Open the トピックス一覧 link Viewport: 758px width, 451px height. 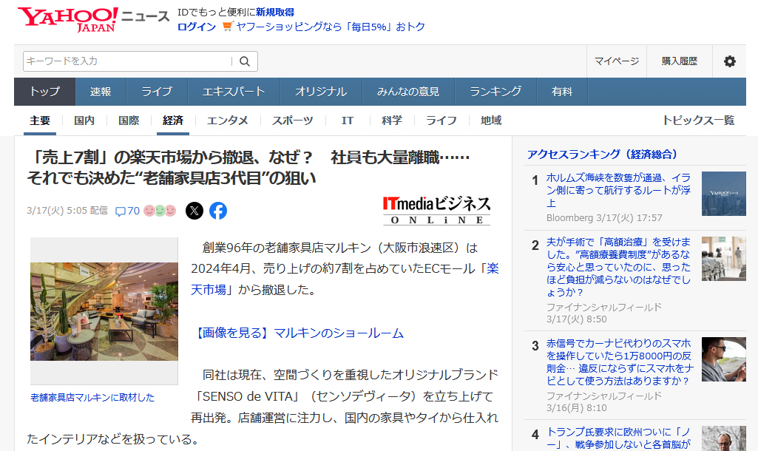click(697, 121)
